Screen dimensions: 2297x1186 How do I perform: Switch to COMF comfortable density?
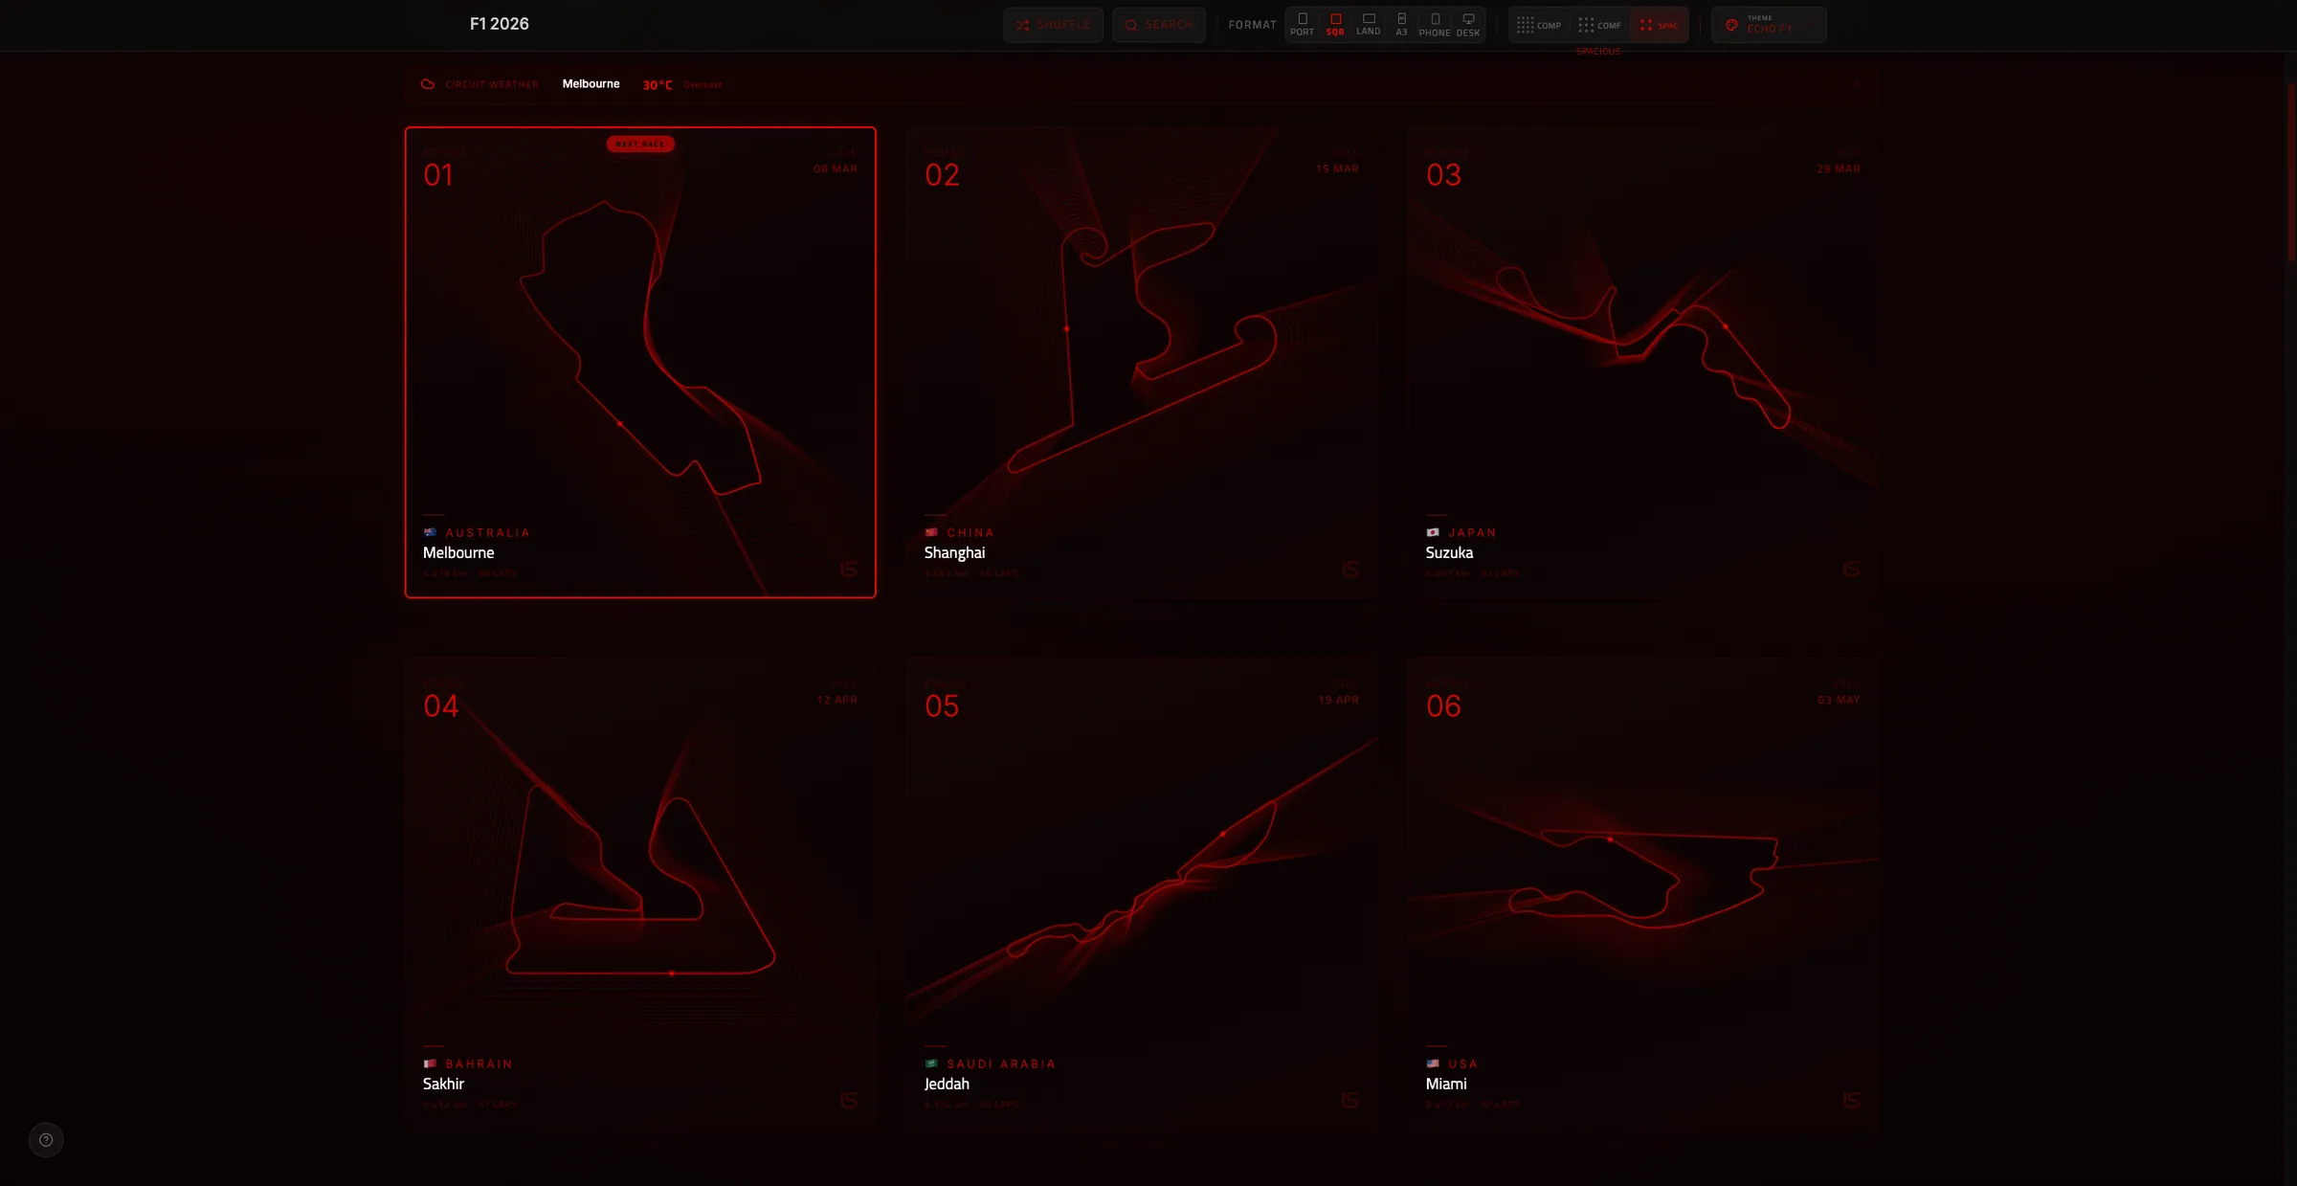(x=1599, y=25)
